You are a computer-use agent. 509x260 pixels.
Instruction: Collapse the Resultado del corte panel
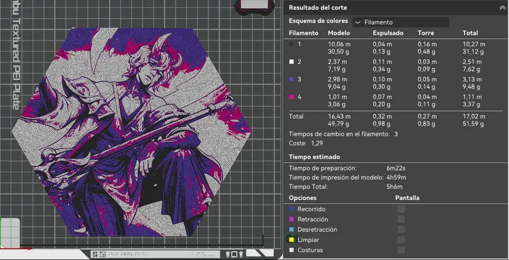(x=502, y=8)
